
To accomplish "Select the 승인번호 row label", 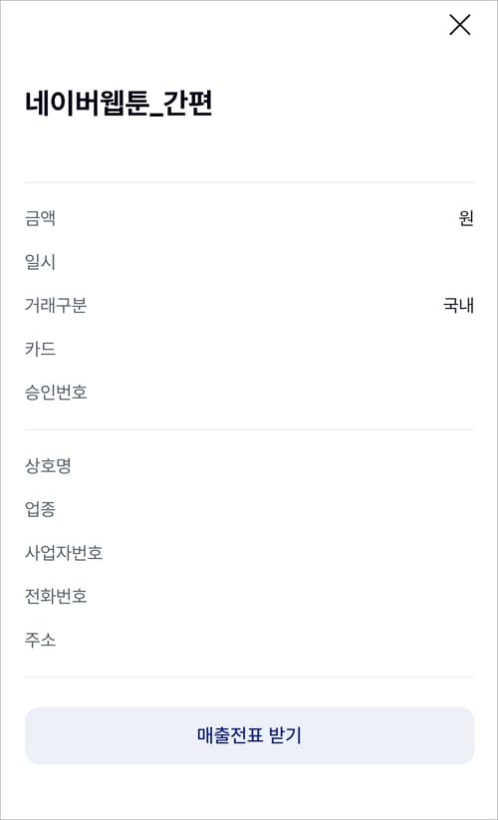I will pos(56,392).
